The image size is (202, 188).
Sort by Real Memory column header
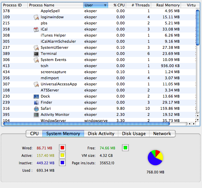pyautogui.click(x=166, y=5)
